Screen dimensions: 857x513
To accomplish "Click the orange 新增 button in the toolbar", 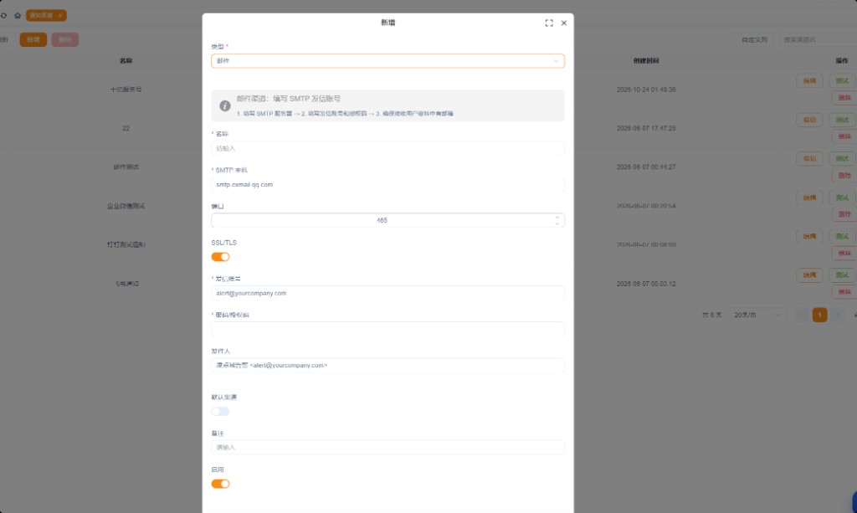I will [x=33, y=39].
